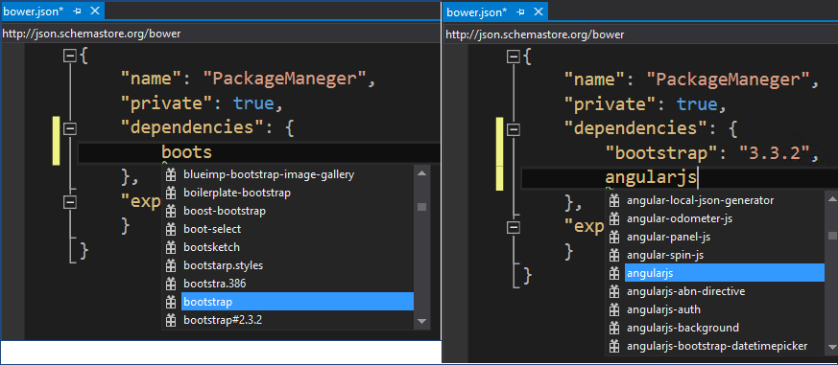Click package icon beside boost-bootstrap
Image resolution: width=838 pixels, height=365 pixels.
(171, 211)
